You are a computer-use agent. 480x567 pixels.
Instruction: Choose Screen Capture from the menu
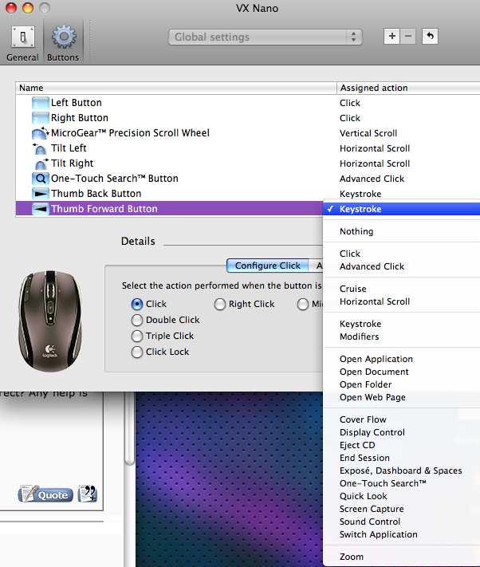(402, 509)
